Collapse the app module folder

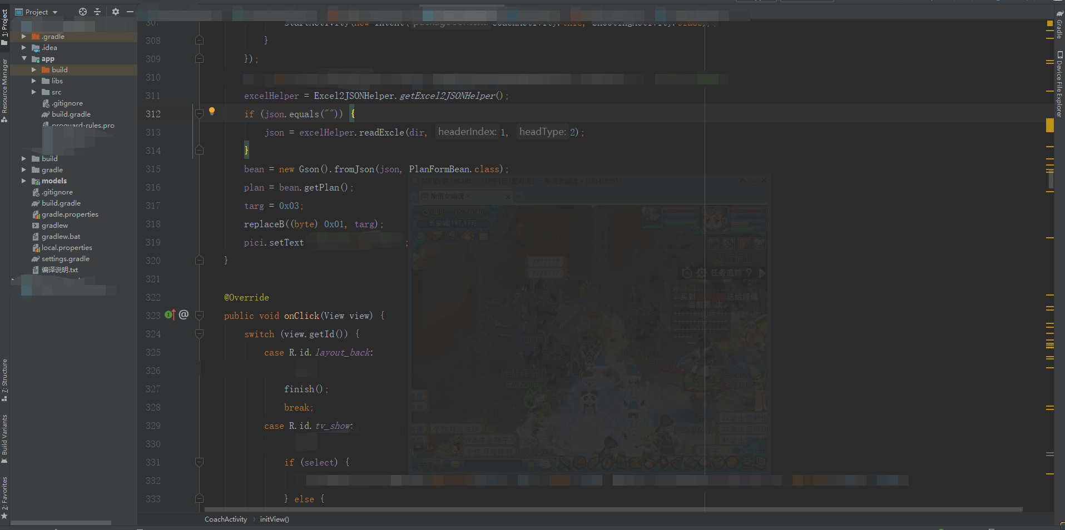click(x=24, y=58)
